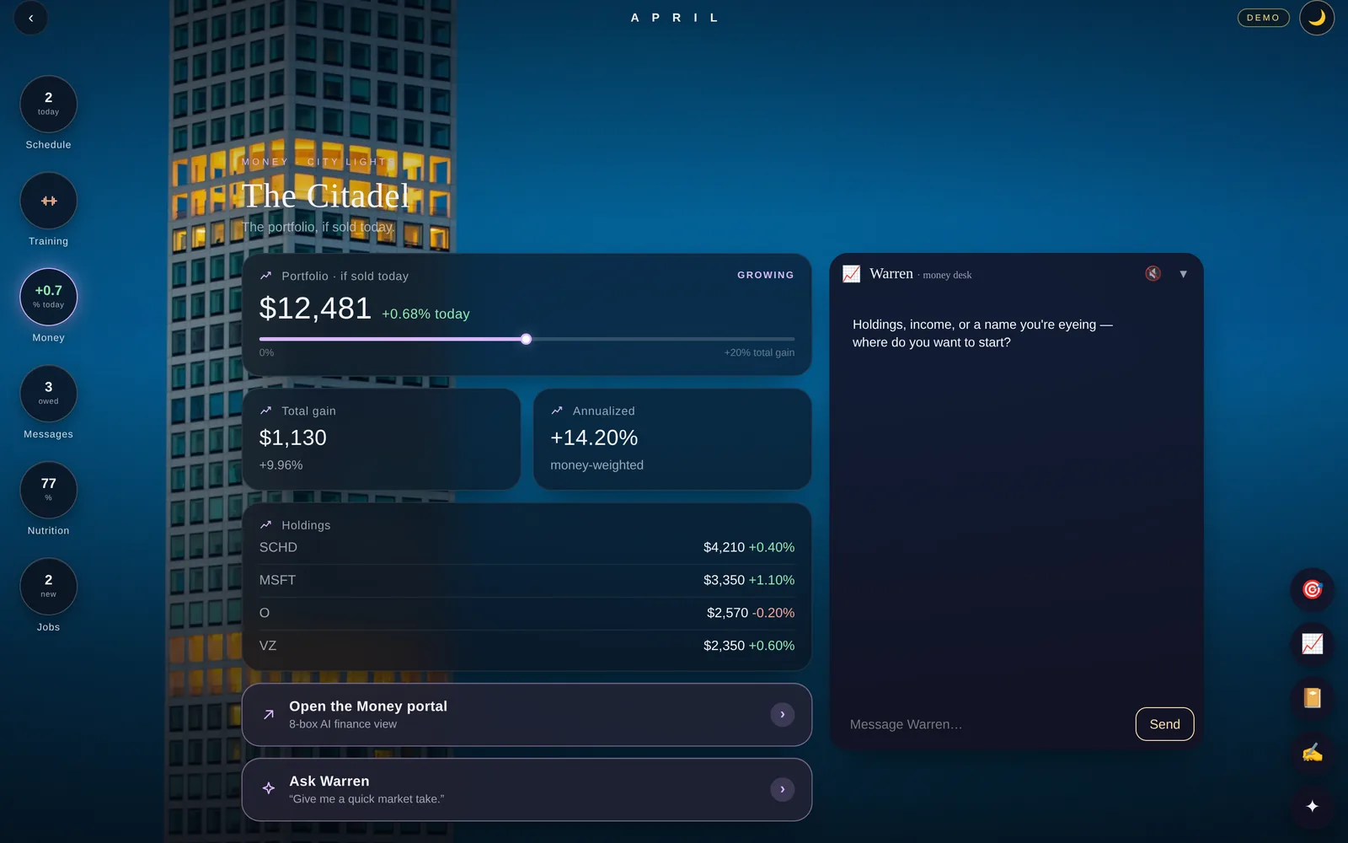Select the MSFT holding row
Viewport: 1348px width, 843px height.
pos(527,580)
